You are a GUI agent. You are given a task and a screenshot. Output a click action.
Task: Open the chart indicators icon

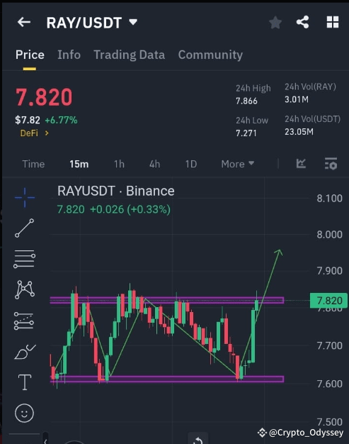301,163
